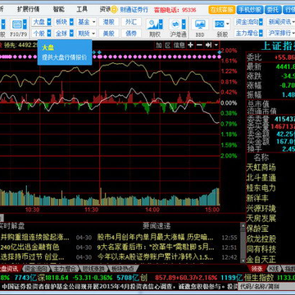Click the 委托 trading button
The height and width of the screenshot is (295, 295).
click(273, 10)
